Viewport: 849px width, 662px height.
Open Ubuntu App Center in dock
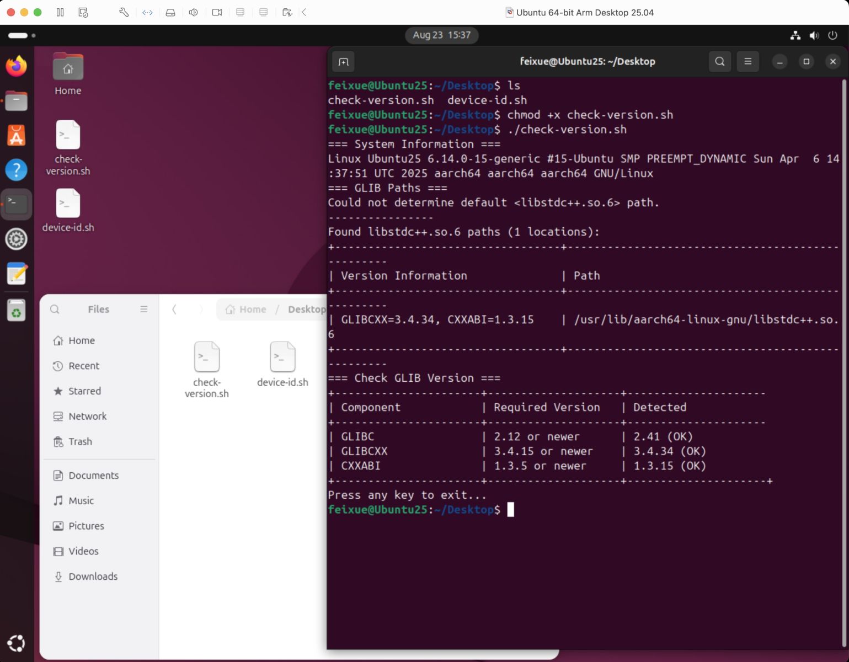[x=17, y=136]
